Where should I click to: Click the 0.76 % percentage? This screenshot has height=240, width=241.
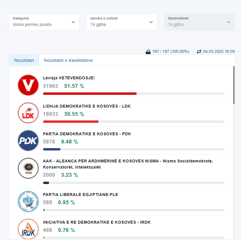click(x=66, y=230)
